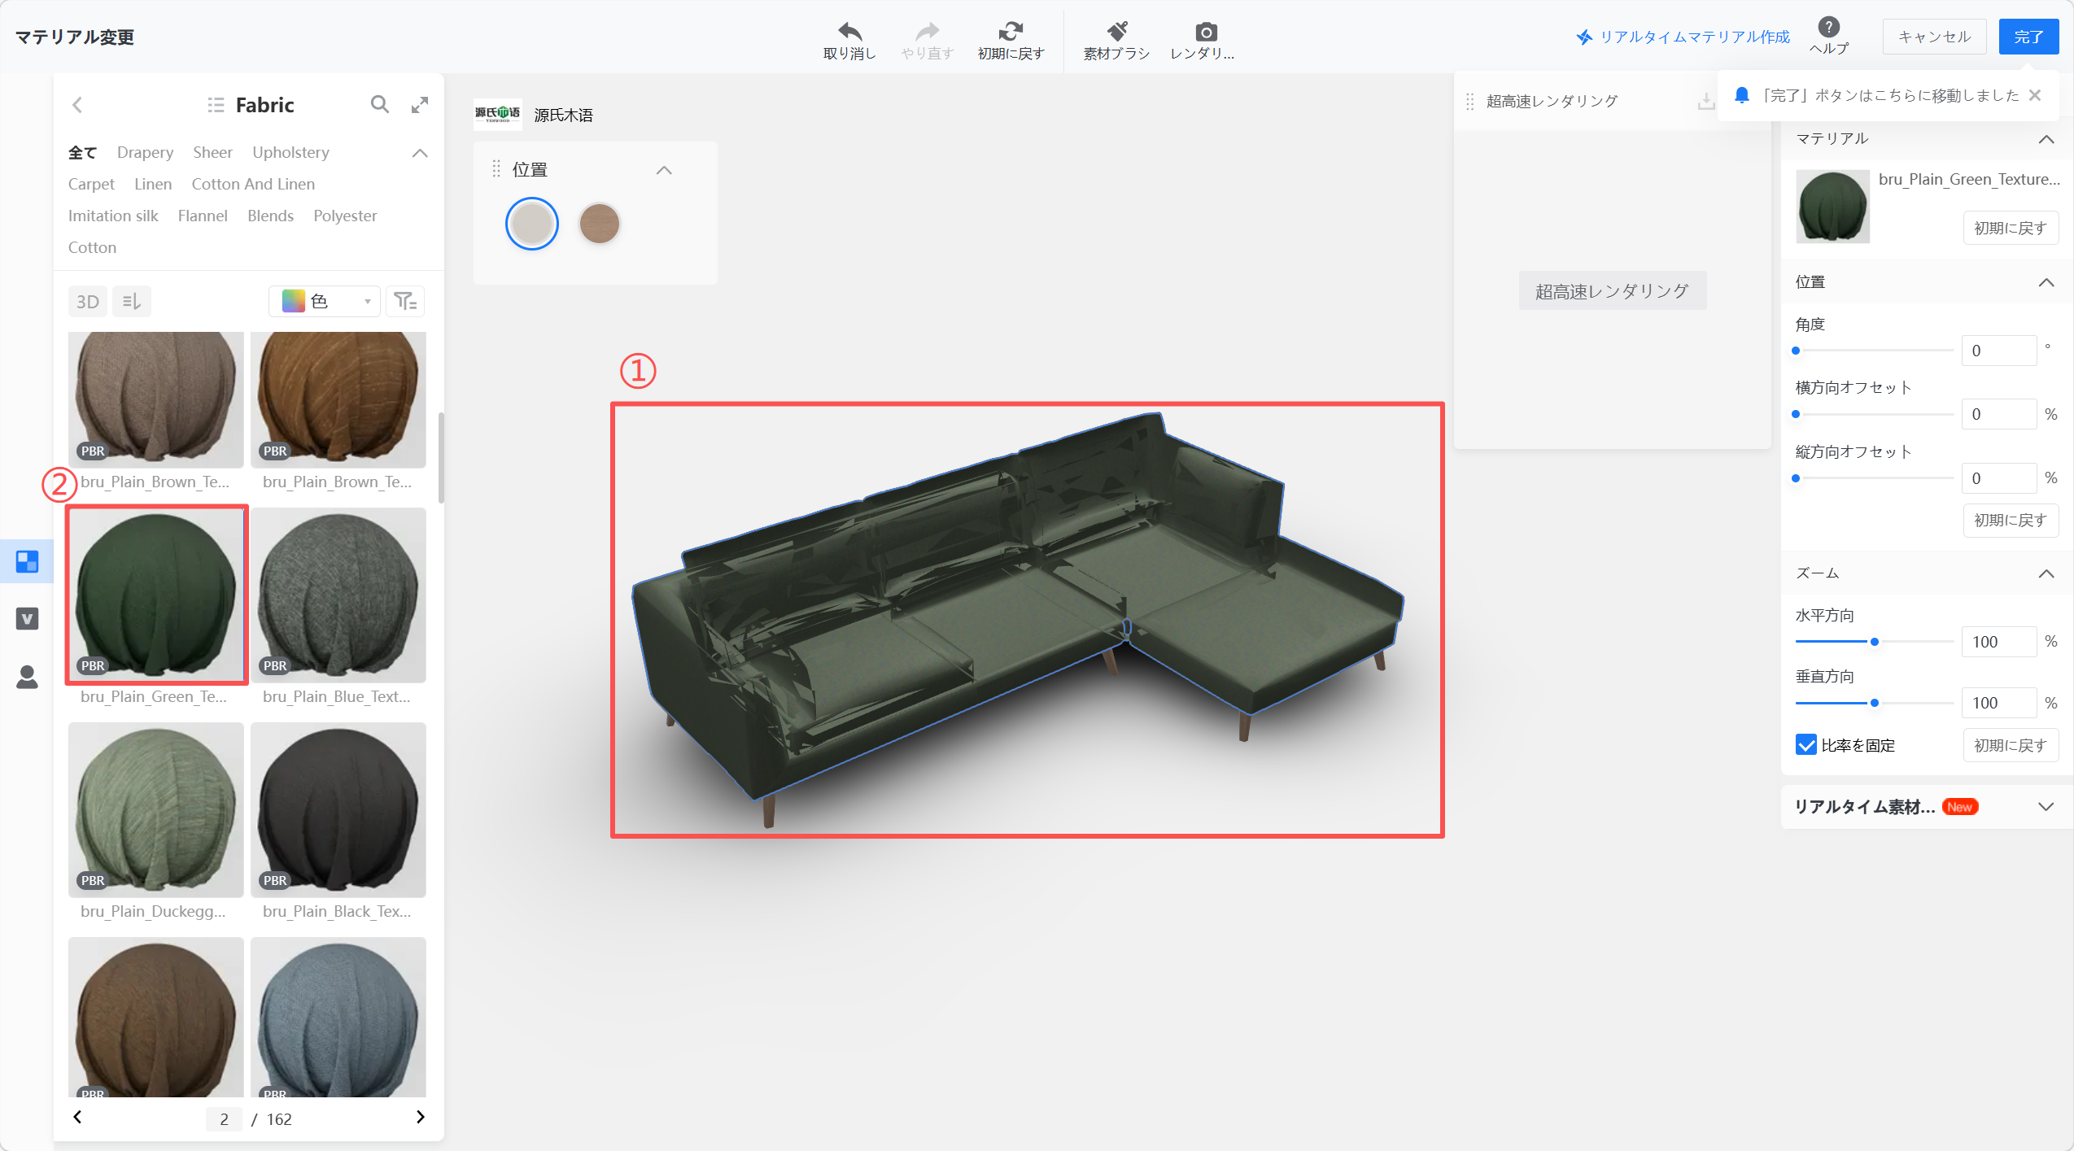Click the reset to initial (初期に戻す) toolbar icon

tap(1011, 31)
